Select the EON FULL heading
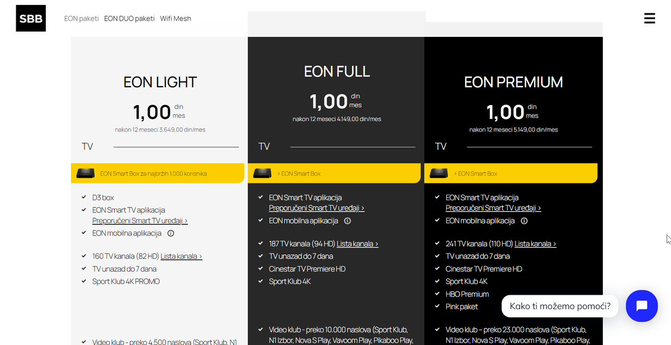Image resolution: width=671 pixels, height=345 pixels. click(x=337, y=72)
